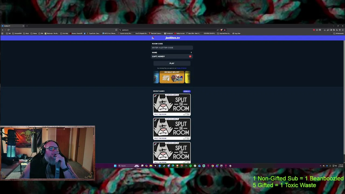Open the Brave playlist music icon
Viewport: 345px width, 194px height.
click(x=328, y=30)
